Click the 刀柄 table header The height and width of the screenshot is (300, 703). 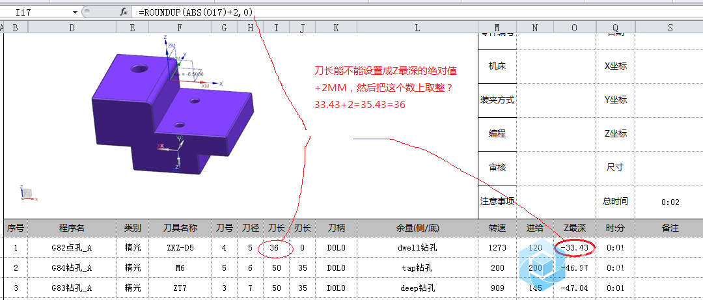(x=337, y=228)
